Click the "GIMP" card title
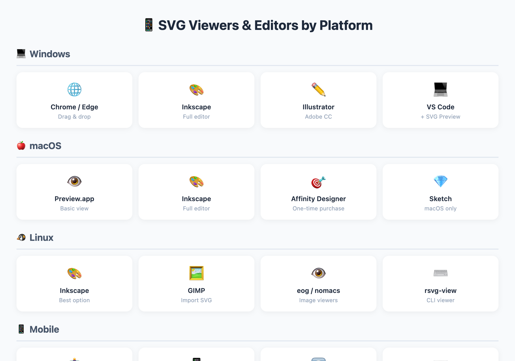Image resolution: width=515 pixels, height=361 pixels. [196, 291]
